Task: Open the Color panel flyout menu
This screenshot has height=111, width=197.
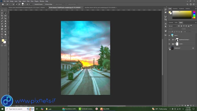Action: tap(196, 9)
